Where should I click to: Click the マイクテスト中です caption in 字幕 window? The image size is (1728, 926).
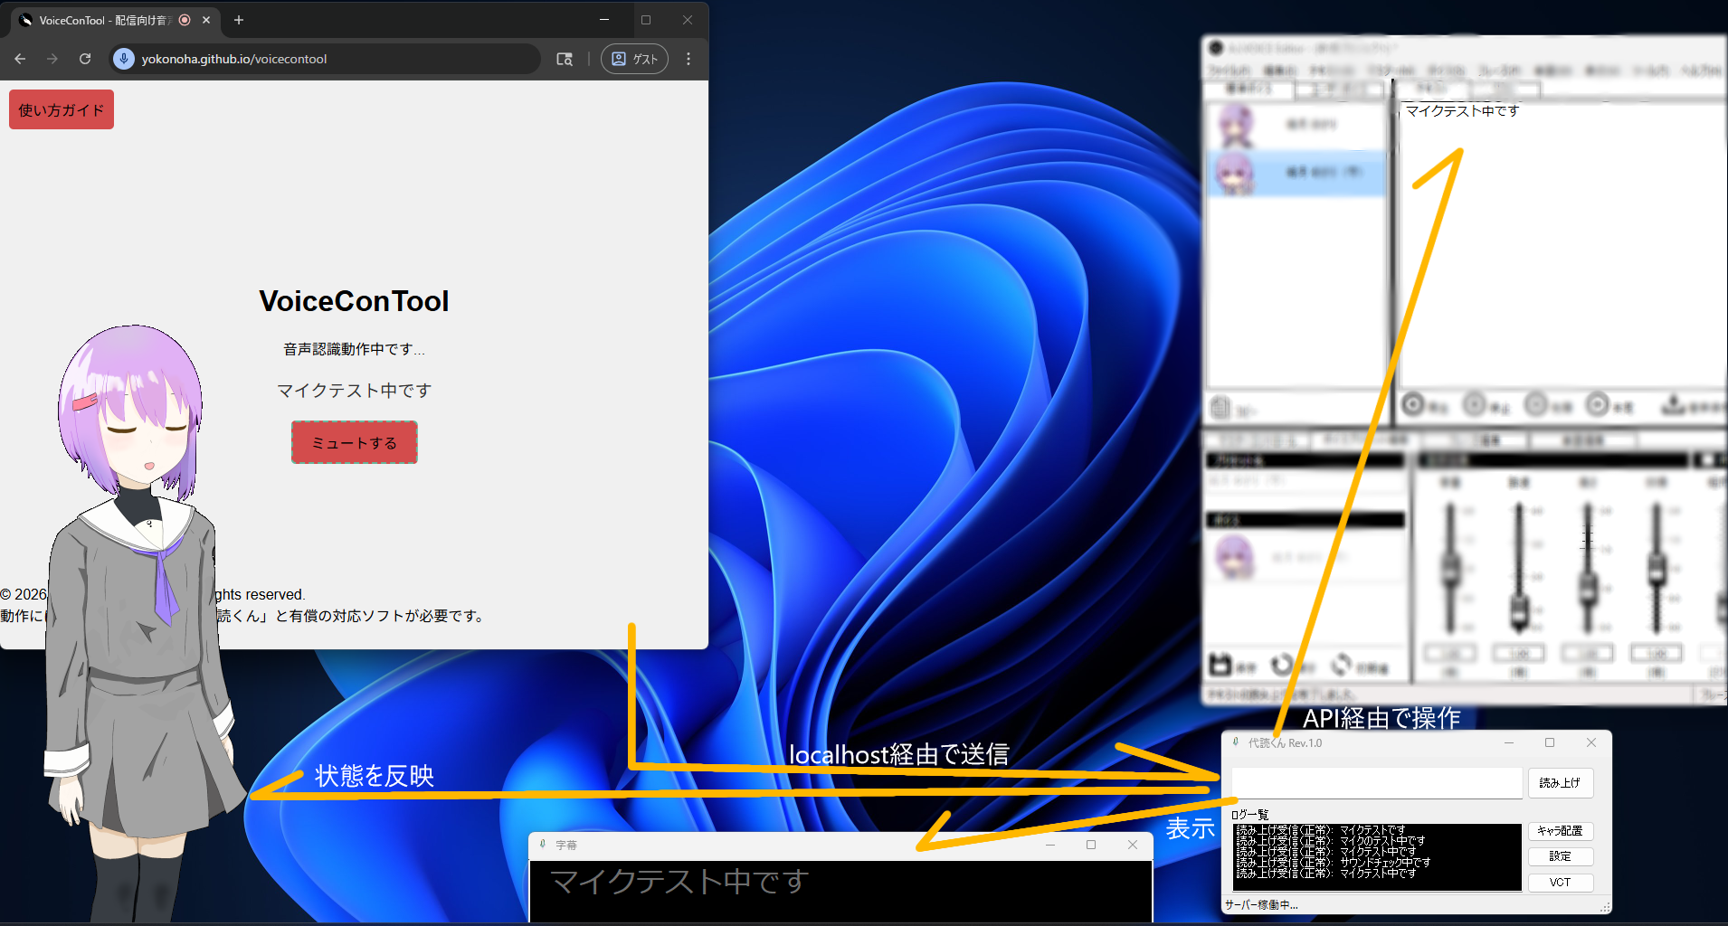[679, 881]
